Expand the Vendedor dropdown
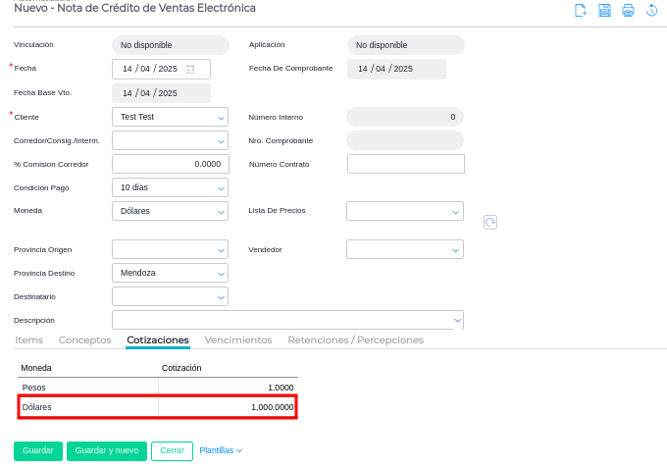The image size is (667, 469). [455, 250]
